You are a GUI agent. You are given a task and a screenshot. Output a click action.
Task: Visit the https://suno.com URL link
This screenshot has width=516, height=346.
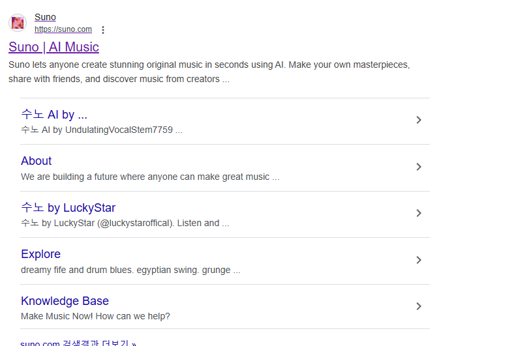click(x=63, y=29)
